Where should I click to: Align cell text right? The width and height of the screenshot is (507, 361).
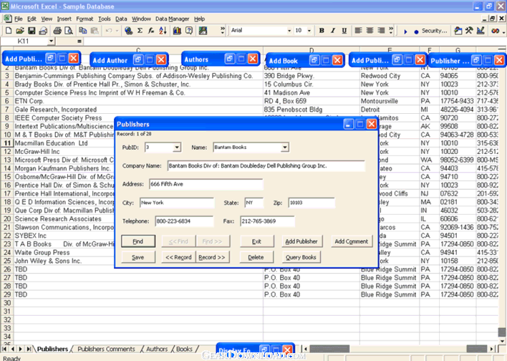pos(381,30)
